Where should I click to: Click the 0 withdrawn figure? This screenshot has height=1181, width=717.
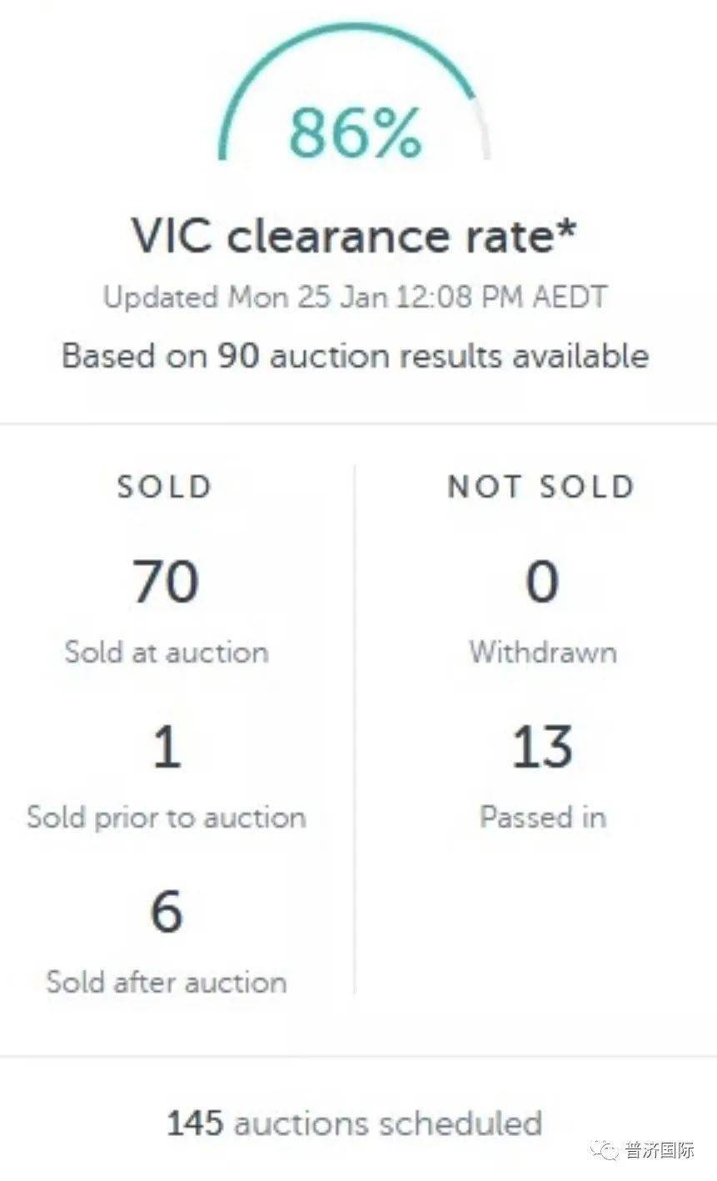(542, 581)
